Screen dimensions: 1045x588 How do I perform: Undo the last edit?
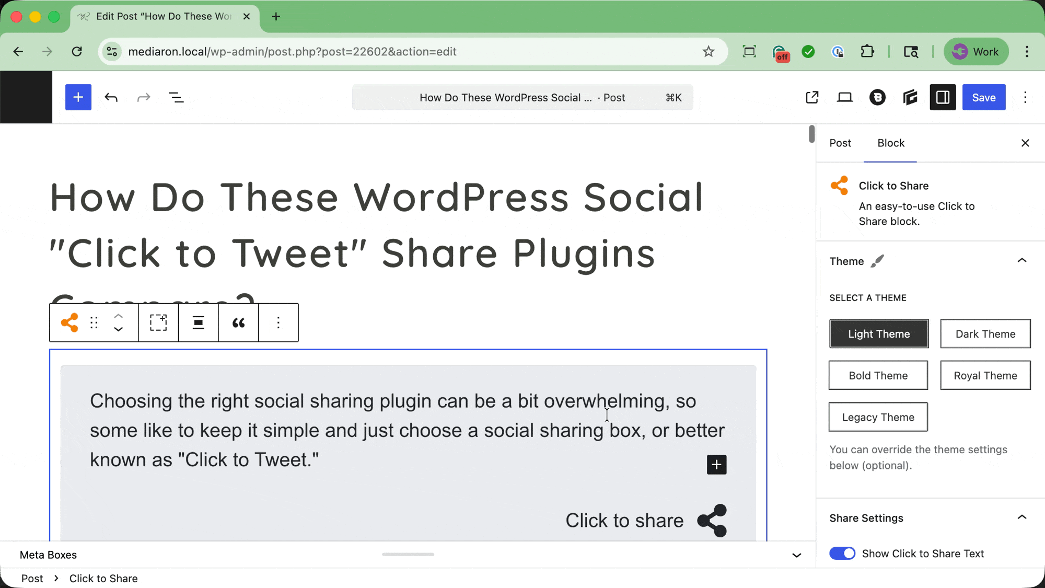[x=111, y=97]
